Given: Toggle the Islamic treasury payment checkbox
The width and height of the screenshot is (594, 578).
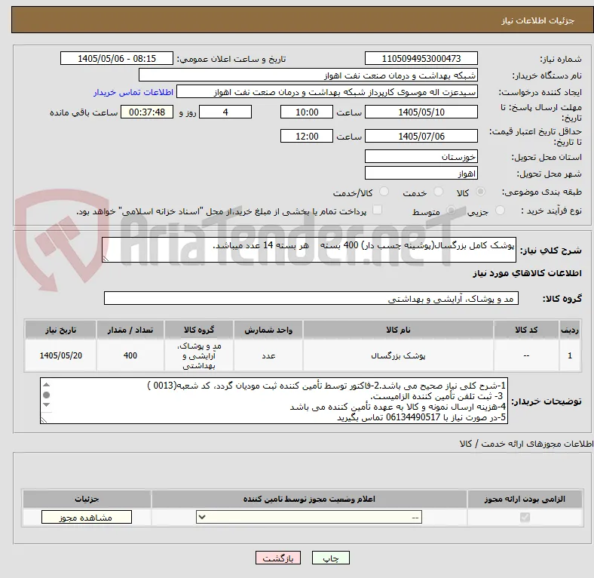Looking at the screenshot, I should [378, 210].
